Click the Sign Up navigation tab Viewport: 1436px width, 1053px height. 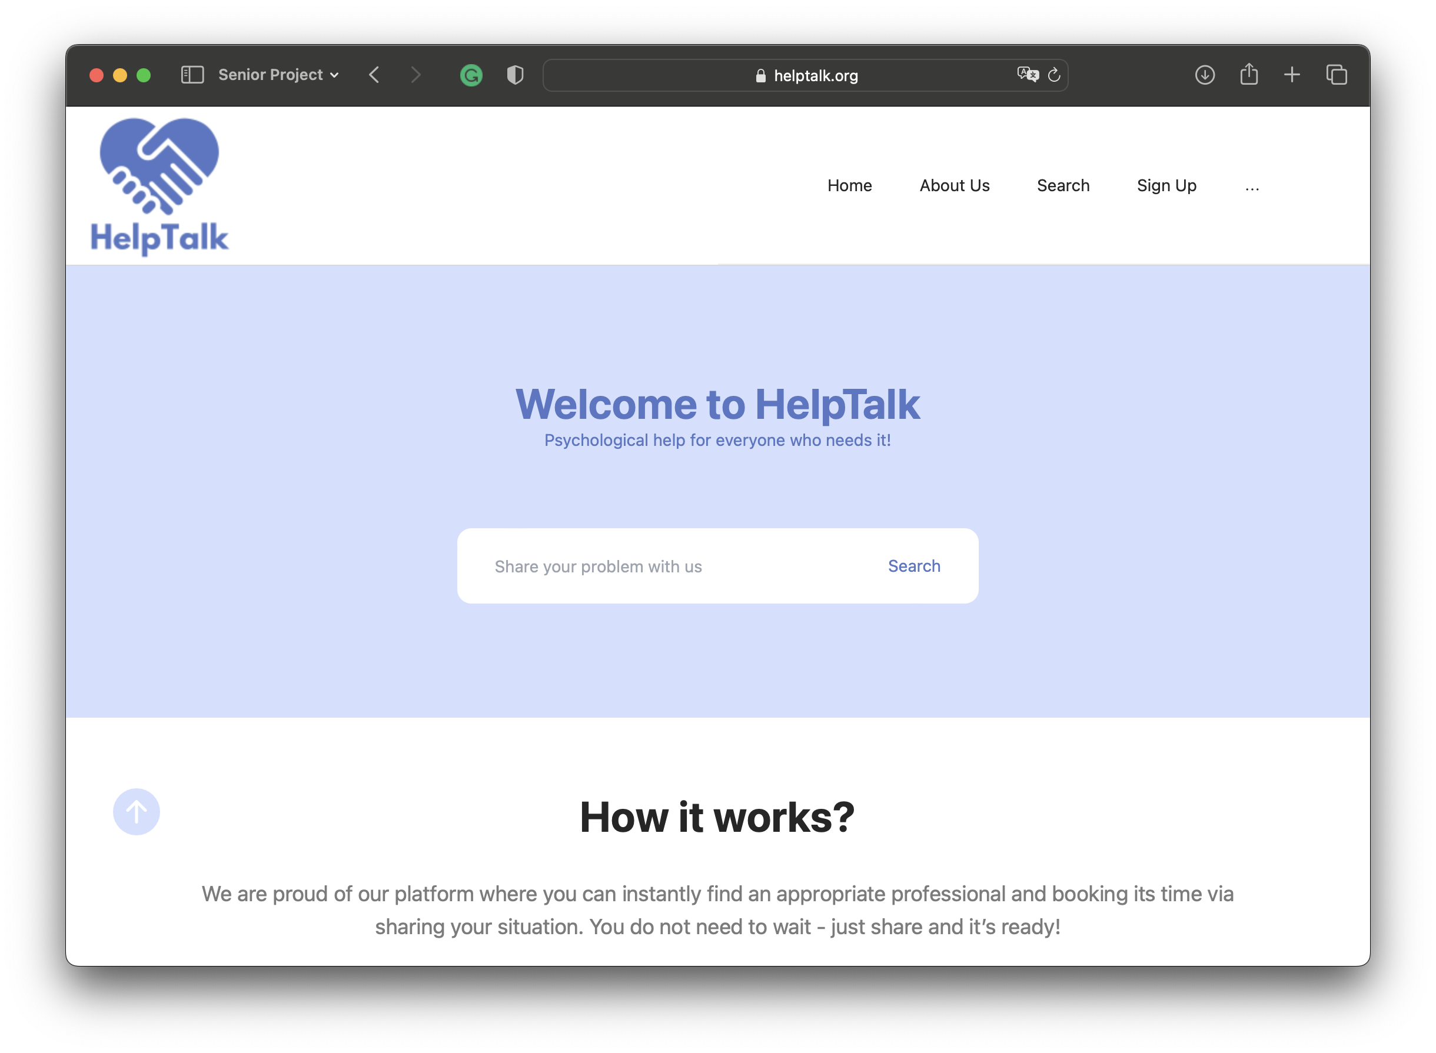click(1166, 186)
